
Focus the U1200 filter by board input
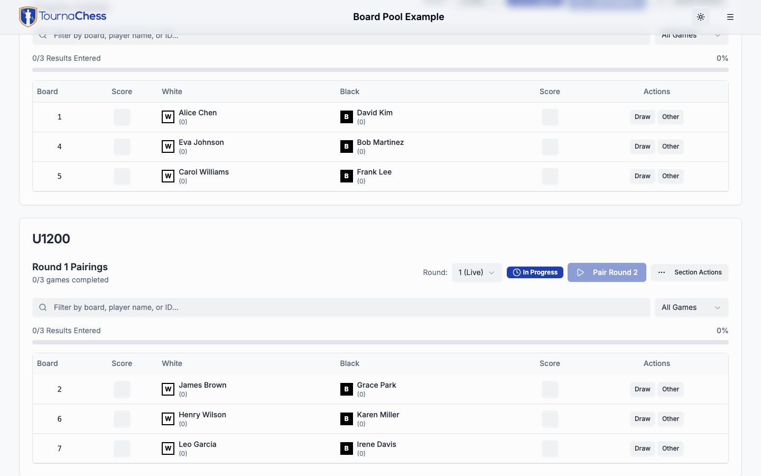341,307
